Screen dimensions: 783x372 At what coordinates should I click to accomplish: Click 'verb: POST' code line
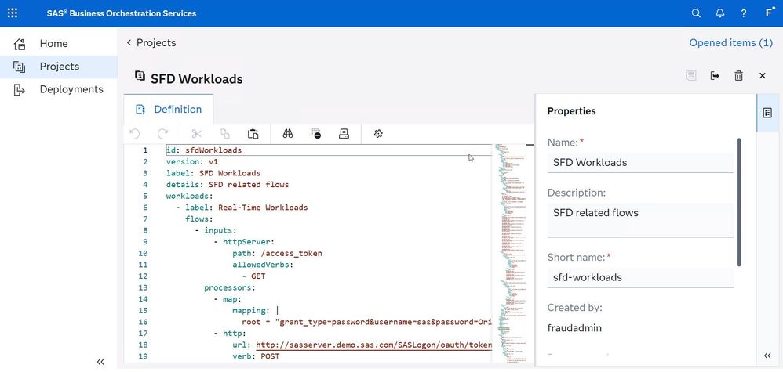pos(256,356)
